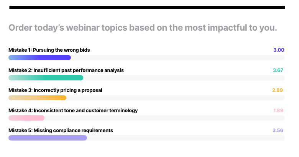299x157 pixels.
Task: Click the 2.89 score for Mistake 3
Action: tap(278, 90)
